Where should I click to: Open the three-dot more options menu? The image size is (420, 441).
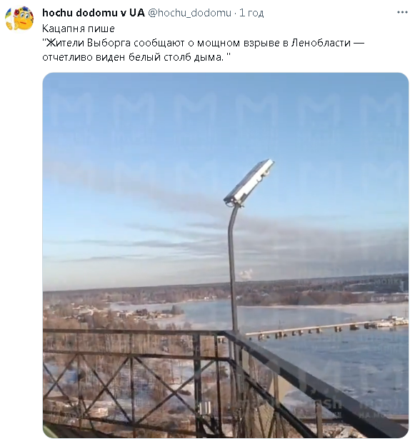pos(402,12)
